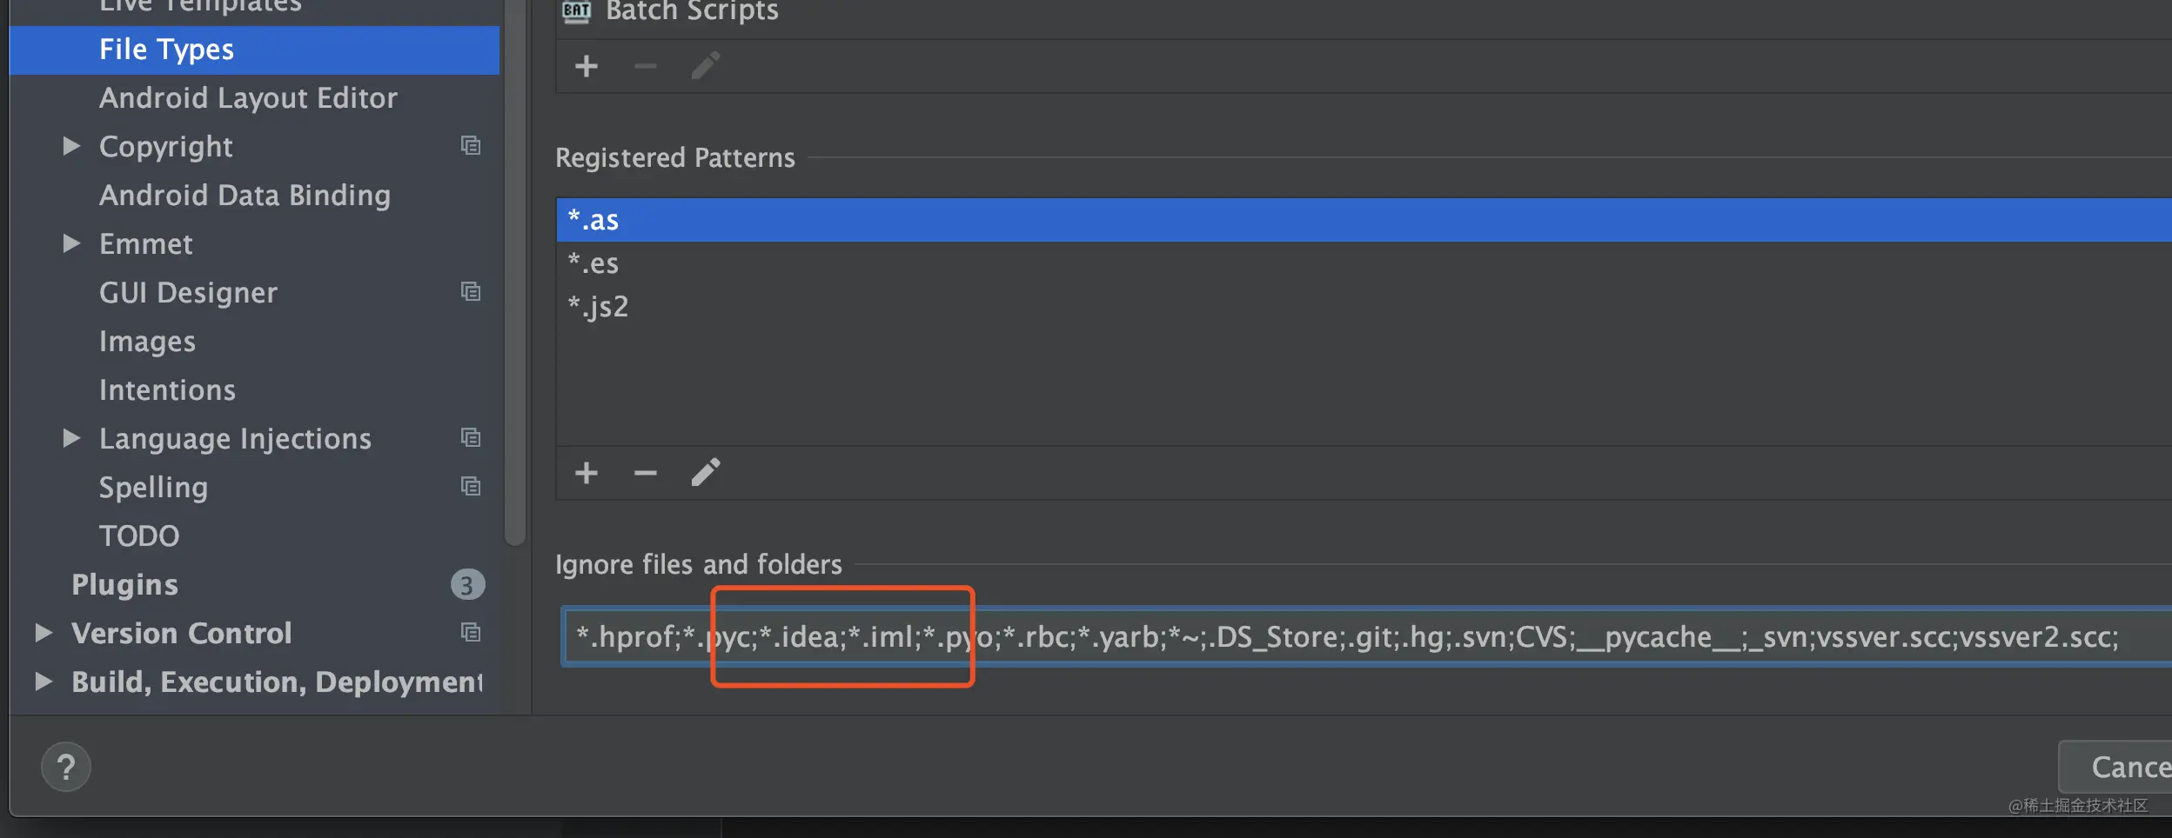Viewport: 2172px width, 838px height.
Task: Click project-level icon next to Version Control
Action: [x=471, y=633]
